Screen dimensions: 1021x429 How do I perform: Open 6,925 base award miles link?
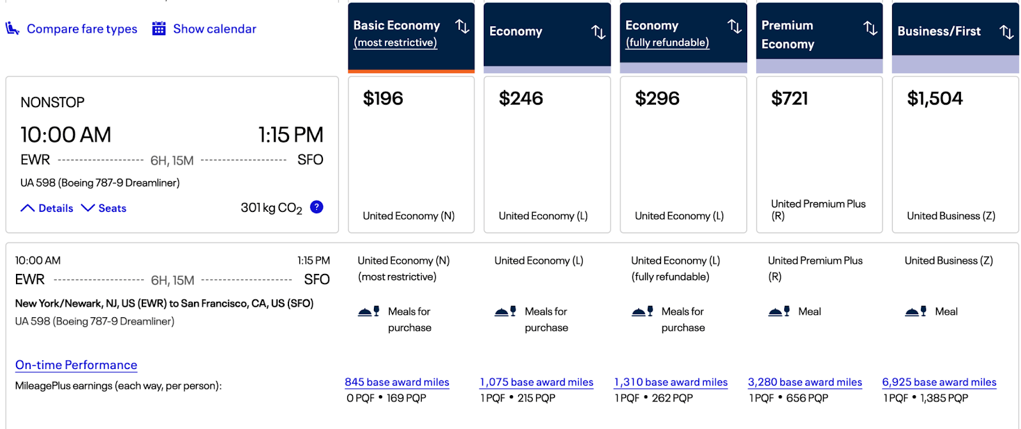pyautogui.click(x=939, y=382)
